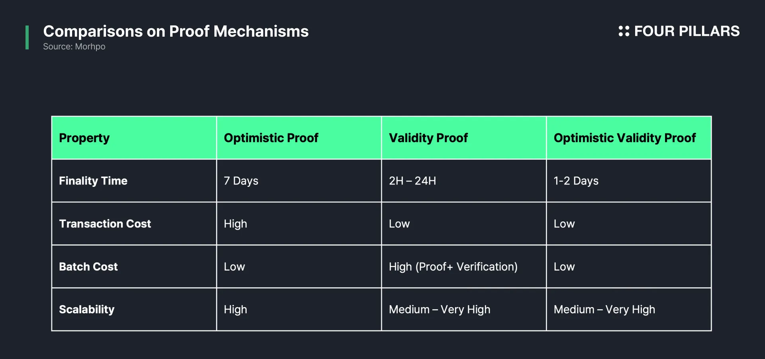Select the Validity Proof column header

(x=464, y=138)
